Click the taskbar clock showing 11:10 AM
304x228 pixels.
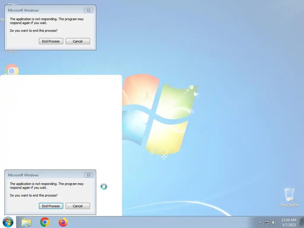click(289, 222)
